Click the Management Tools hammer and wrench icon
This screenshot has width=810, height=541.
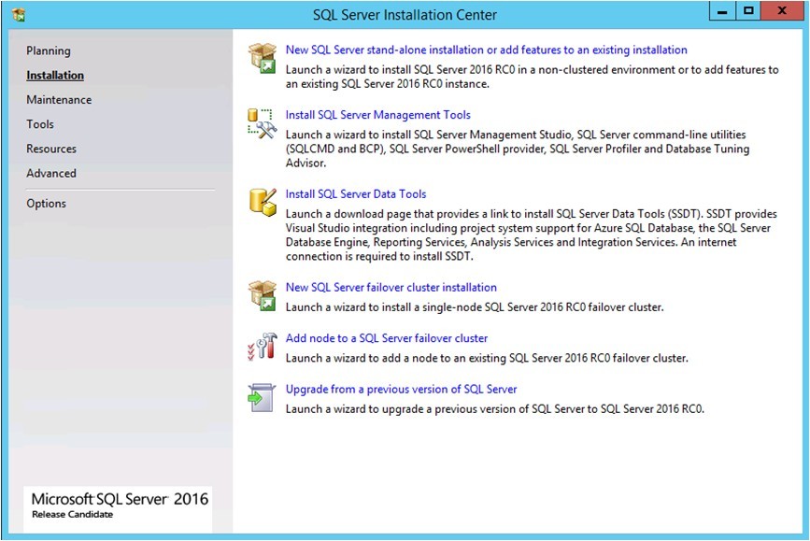pos(263,124)
